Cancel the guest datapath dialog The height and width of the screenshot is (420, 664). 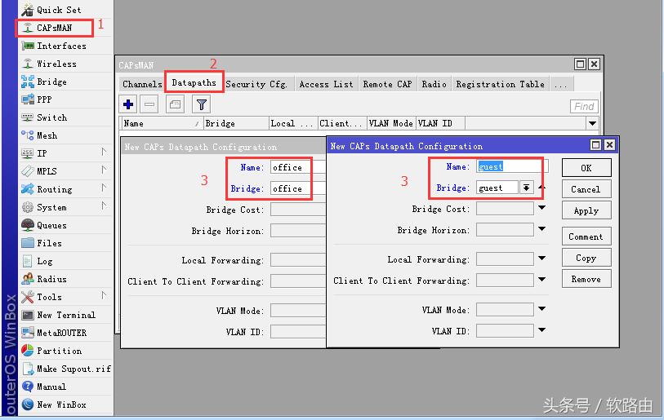point(586,189)
